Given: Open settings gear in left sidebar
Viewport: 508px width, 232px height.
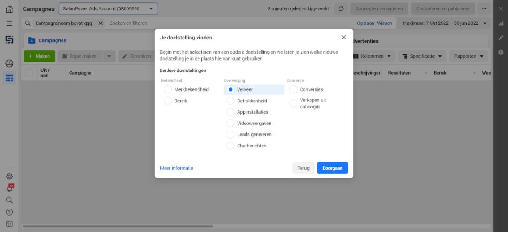Looking at the screenshot, I should pyautogui.click(x=9, y=176).
